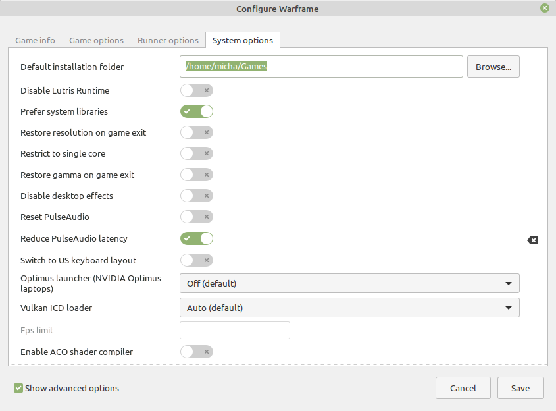The width and height of the screenshot is (556, 411).
Task: Click the Fps limit label
Action: (x=37, y=331)
